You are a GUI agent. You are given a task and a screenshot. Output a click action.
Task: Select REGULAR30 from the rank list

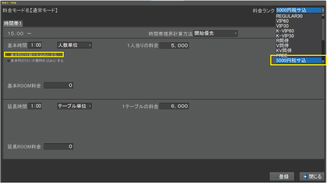[x=298, y=16]
